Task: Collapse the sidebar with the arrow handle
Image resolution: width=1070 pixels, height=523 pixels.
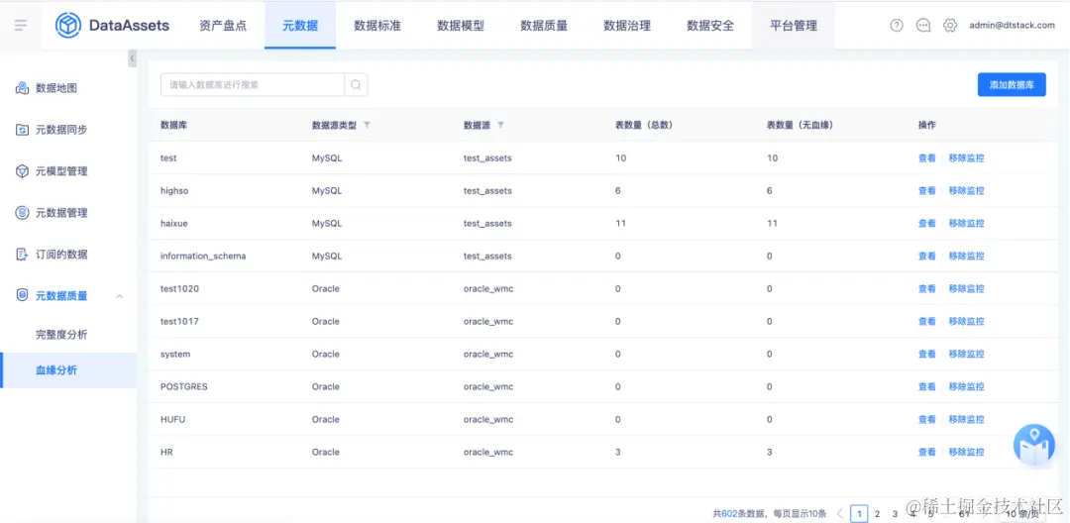Action: [x=132, y=58]
